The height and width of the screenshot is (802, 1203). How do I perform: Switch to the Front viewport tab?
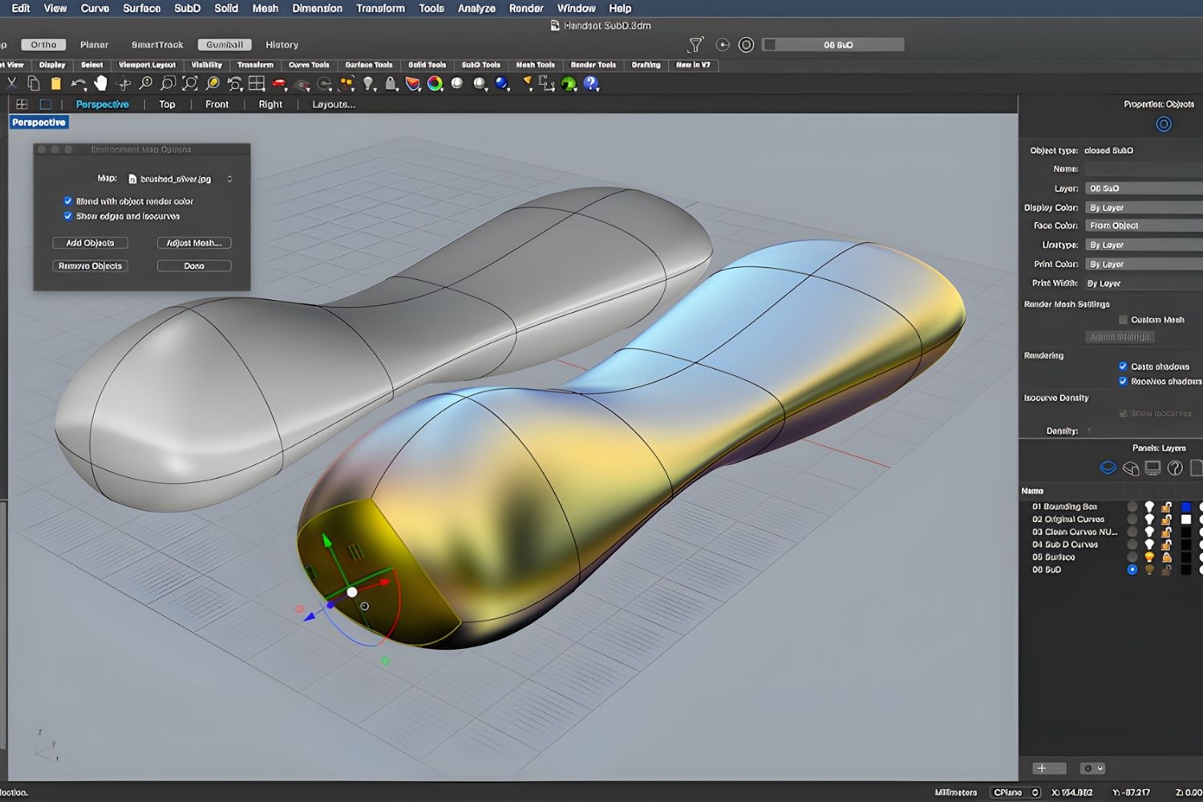(217, 104)
